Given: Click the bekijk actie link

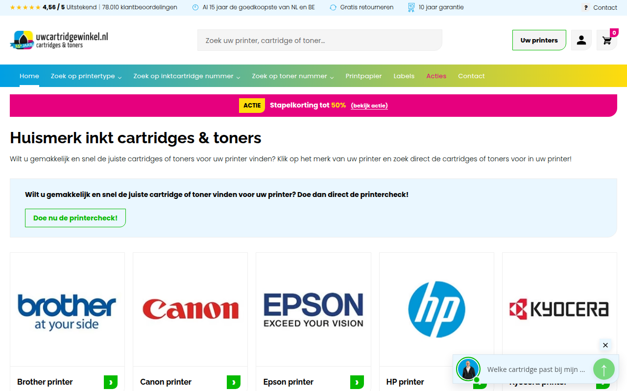Looking at the screenshot, I should [x=369, y=106].
